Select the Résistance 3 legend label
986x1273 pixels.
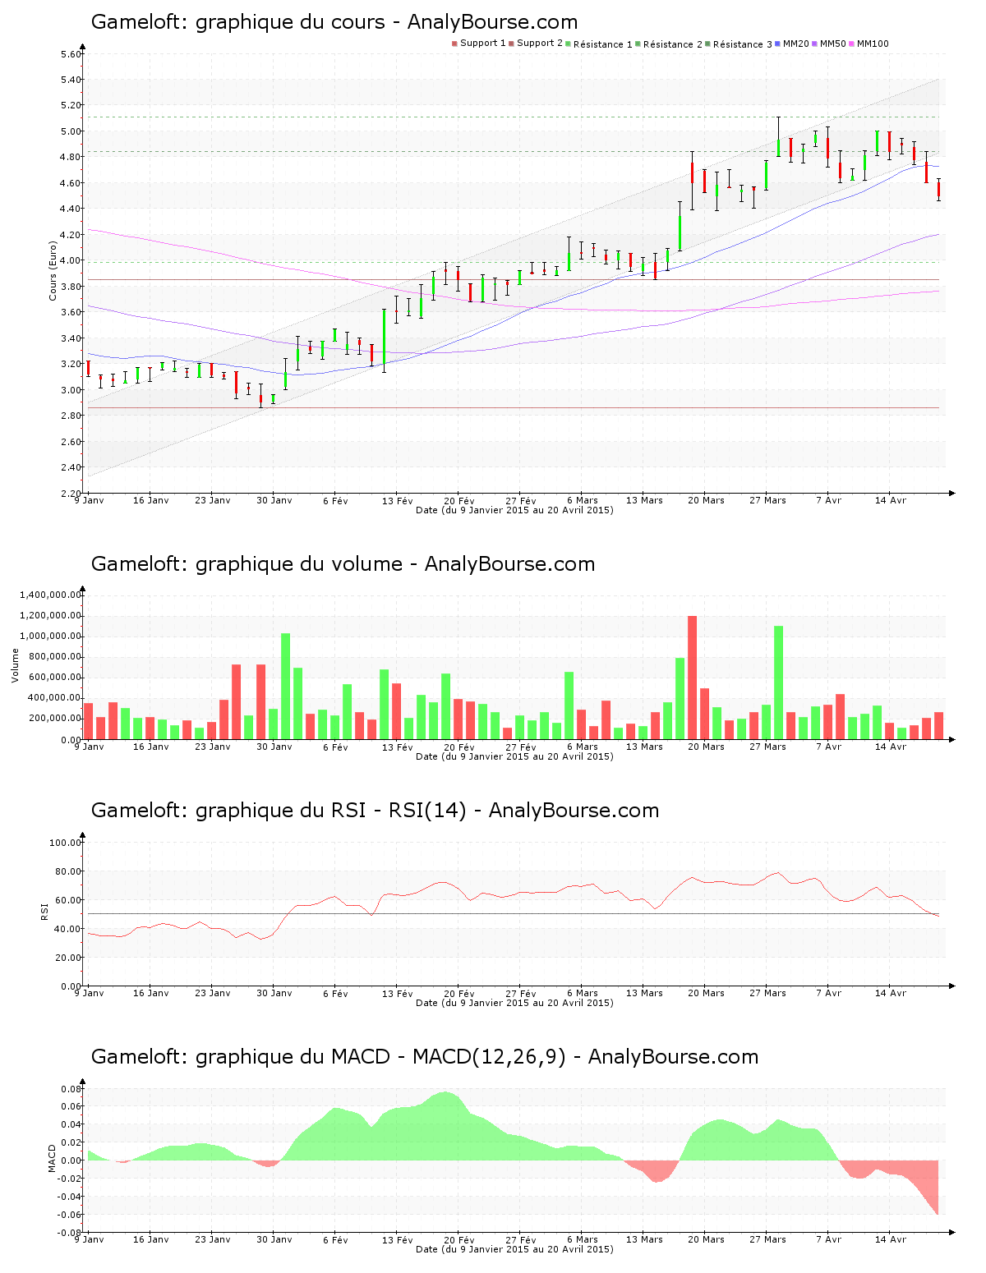coord(743,44)
